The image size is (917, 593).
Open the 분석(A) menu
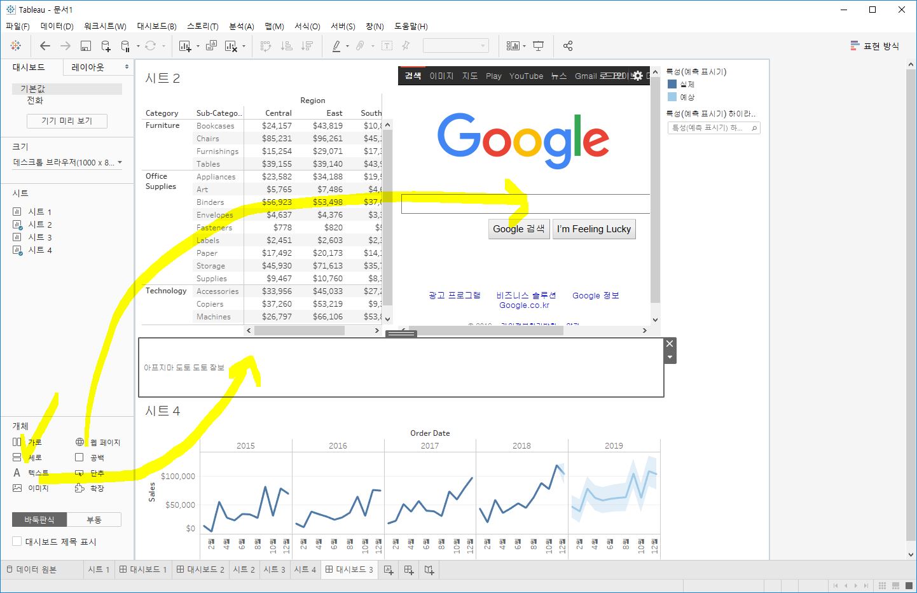coord(242,26)
